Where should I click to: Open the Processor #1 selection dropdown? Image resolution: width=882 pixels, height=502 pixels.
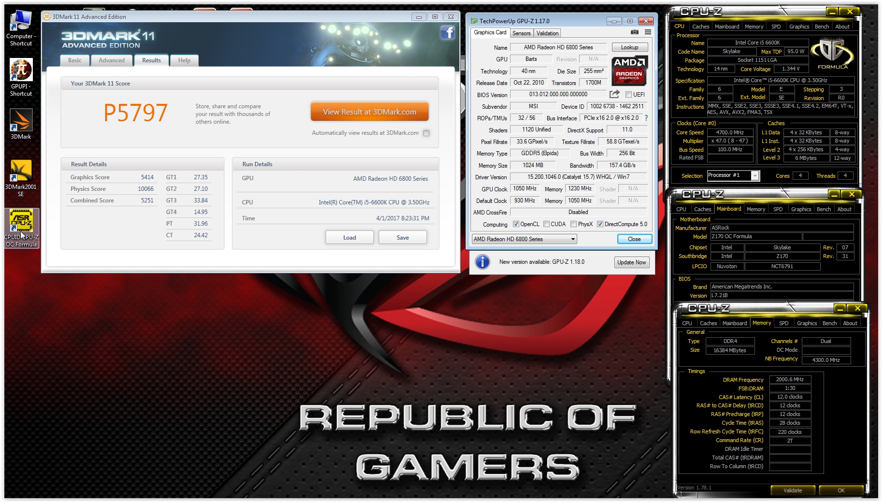tap(733, 175)
